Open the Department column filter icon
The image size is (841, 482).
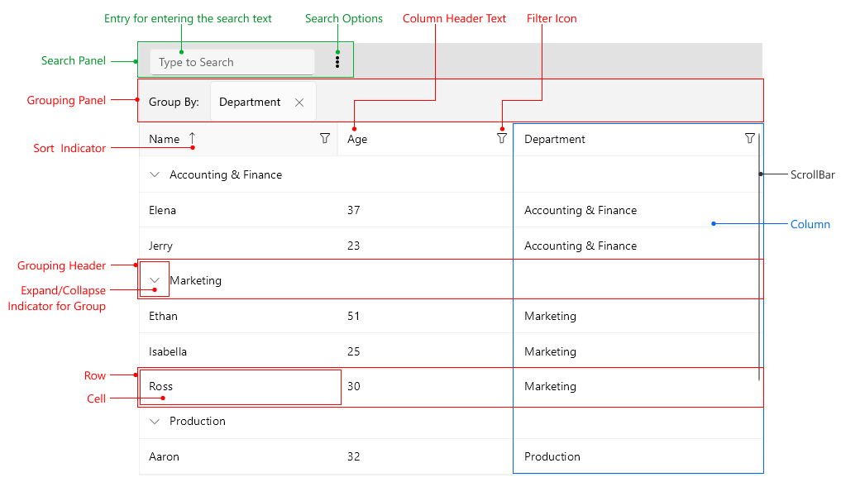click(x=749, y=139)
